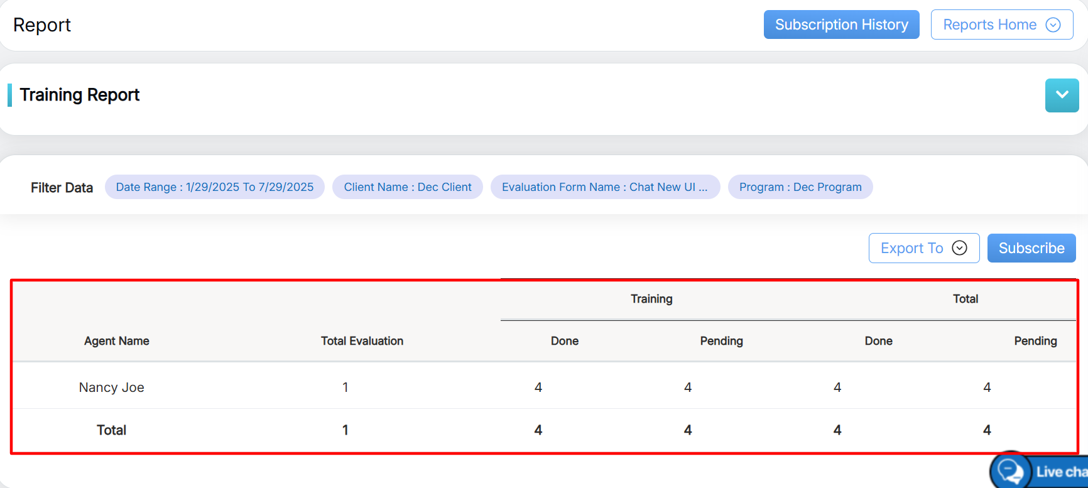Click the Subscription History button
This screenshot has height=488, width=1088.
841,24
